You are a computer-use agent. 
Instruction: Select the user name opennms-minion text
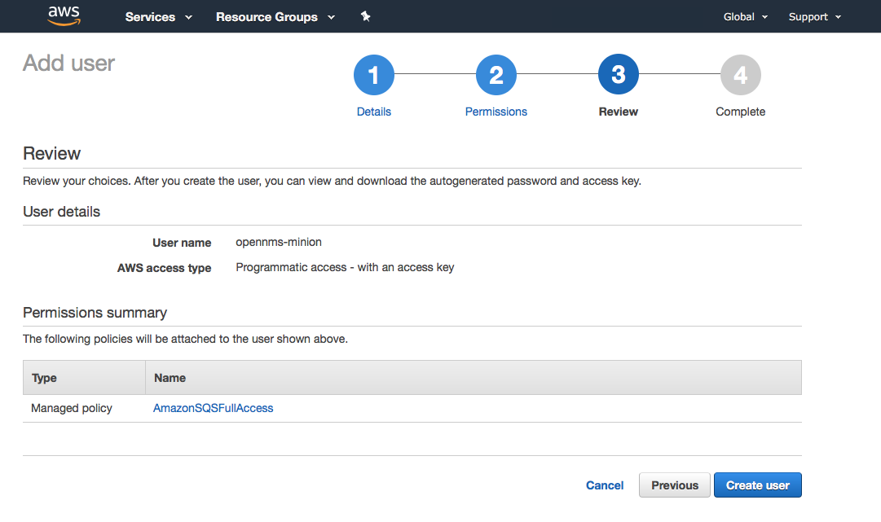click(x=278, y=242)
